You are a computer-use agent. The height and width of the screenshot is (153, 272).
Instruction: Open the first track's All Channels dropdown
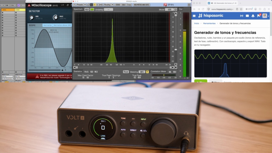click(8, 79)
